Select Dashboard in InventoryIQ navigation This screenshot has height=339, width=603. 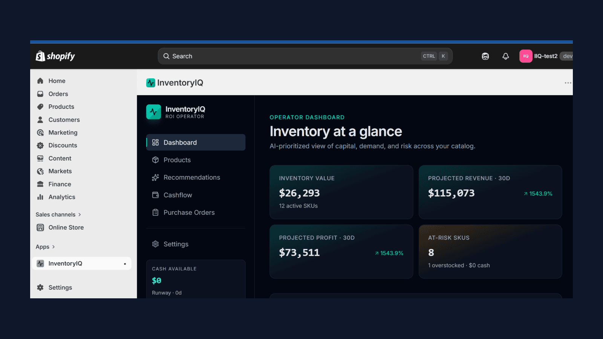196,142
